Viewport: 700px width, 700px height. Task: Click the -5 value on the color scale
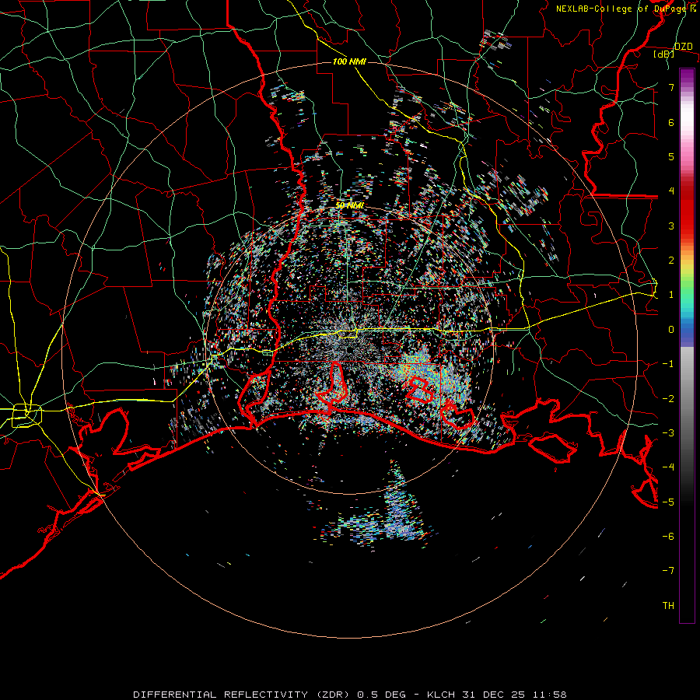[668, 502]
